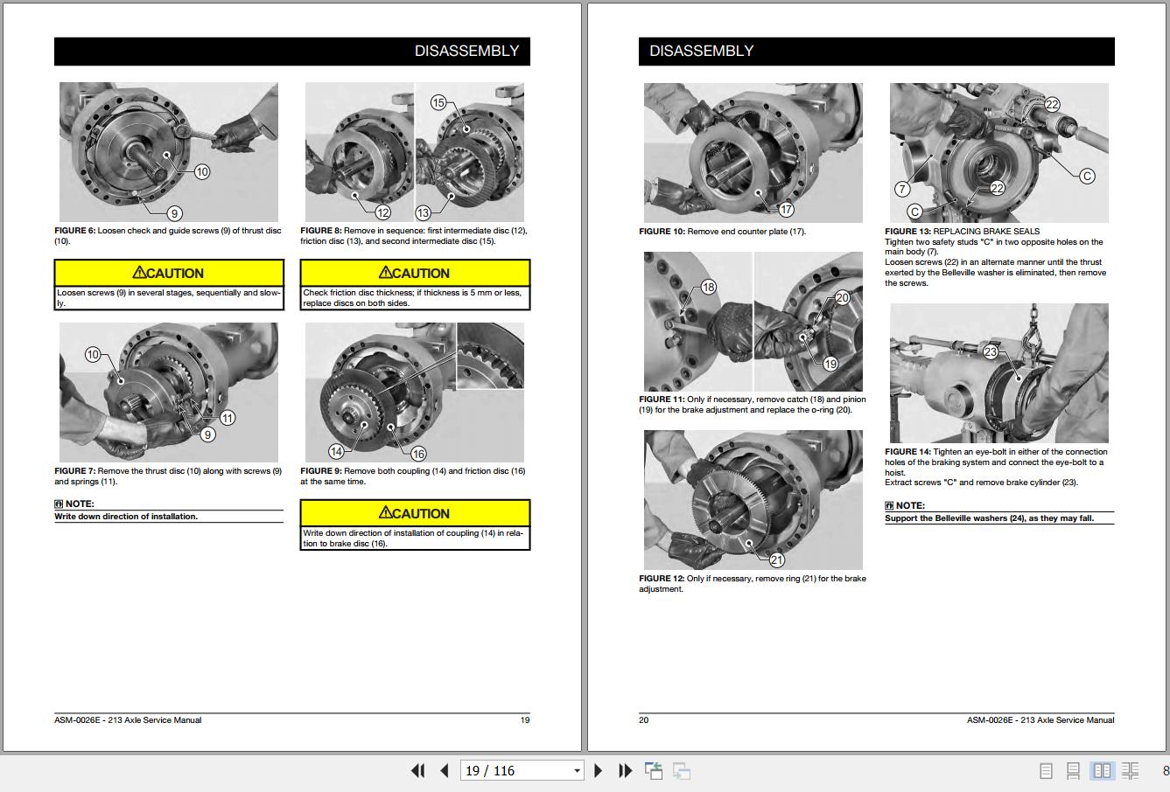Click the Figure 6 thrust disc photo
Viewport: 1170px width, 792px height.
[x=169, y=152]
